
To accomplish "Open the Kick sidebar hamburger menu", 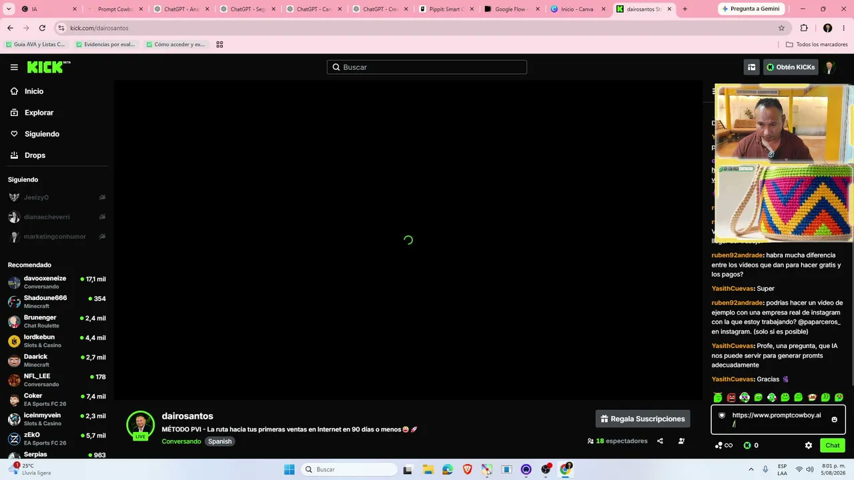I will (x=14, y=67).
